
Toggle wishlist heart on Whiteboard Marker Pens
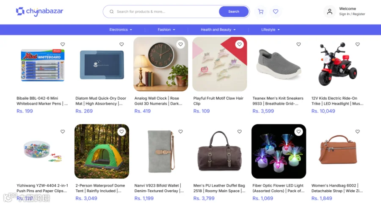[63, 44]
